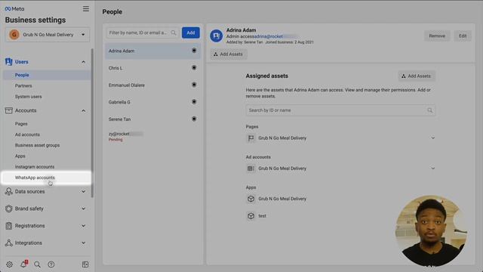The height and width of the screenshot is (272, 483).
Task: Select pending zy@rocket invitation
Action: pyautogui.click(x=152, y=136)
